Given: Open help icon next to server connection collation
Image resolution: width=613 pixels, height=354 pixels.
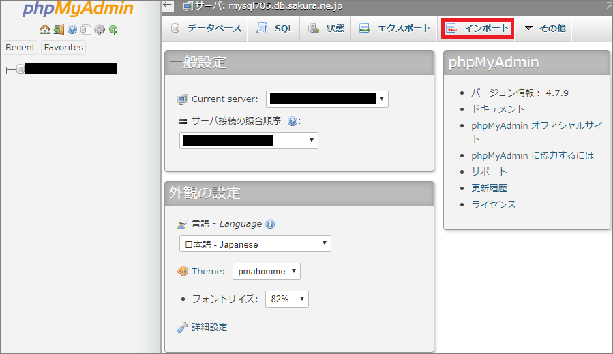Looking at the screenshot, I should click(292, 121).
